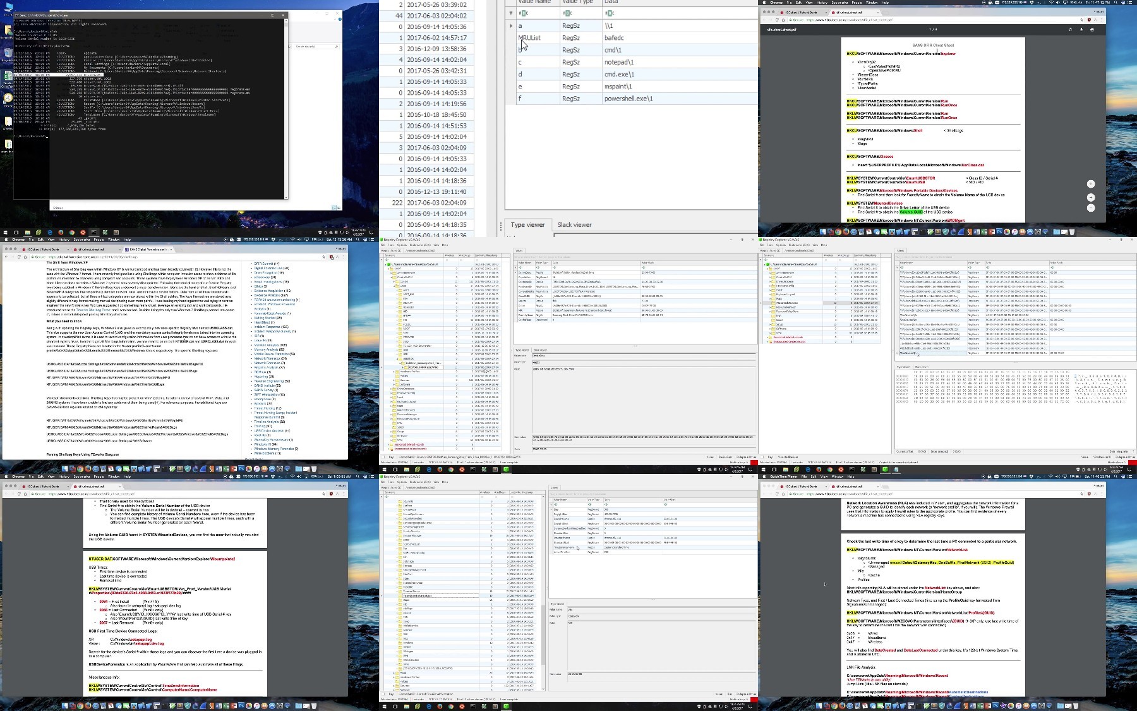Viewport: 1137px width, 711px height.
Task: Click timestamp '2016-12-09 13:58:36' in zoomed key list
Action: pyautogui.click(x=436, y=49)
